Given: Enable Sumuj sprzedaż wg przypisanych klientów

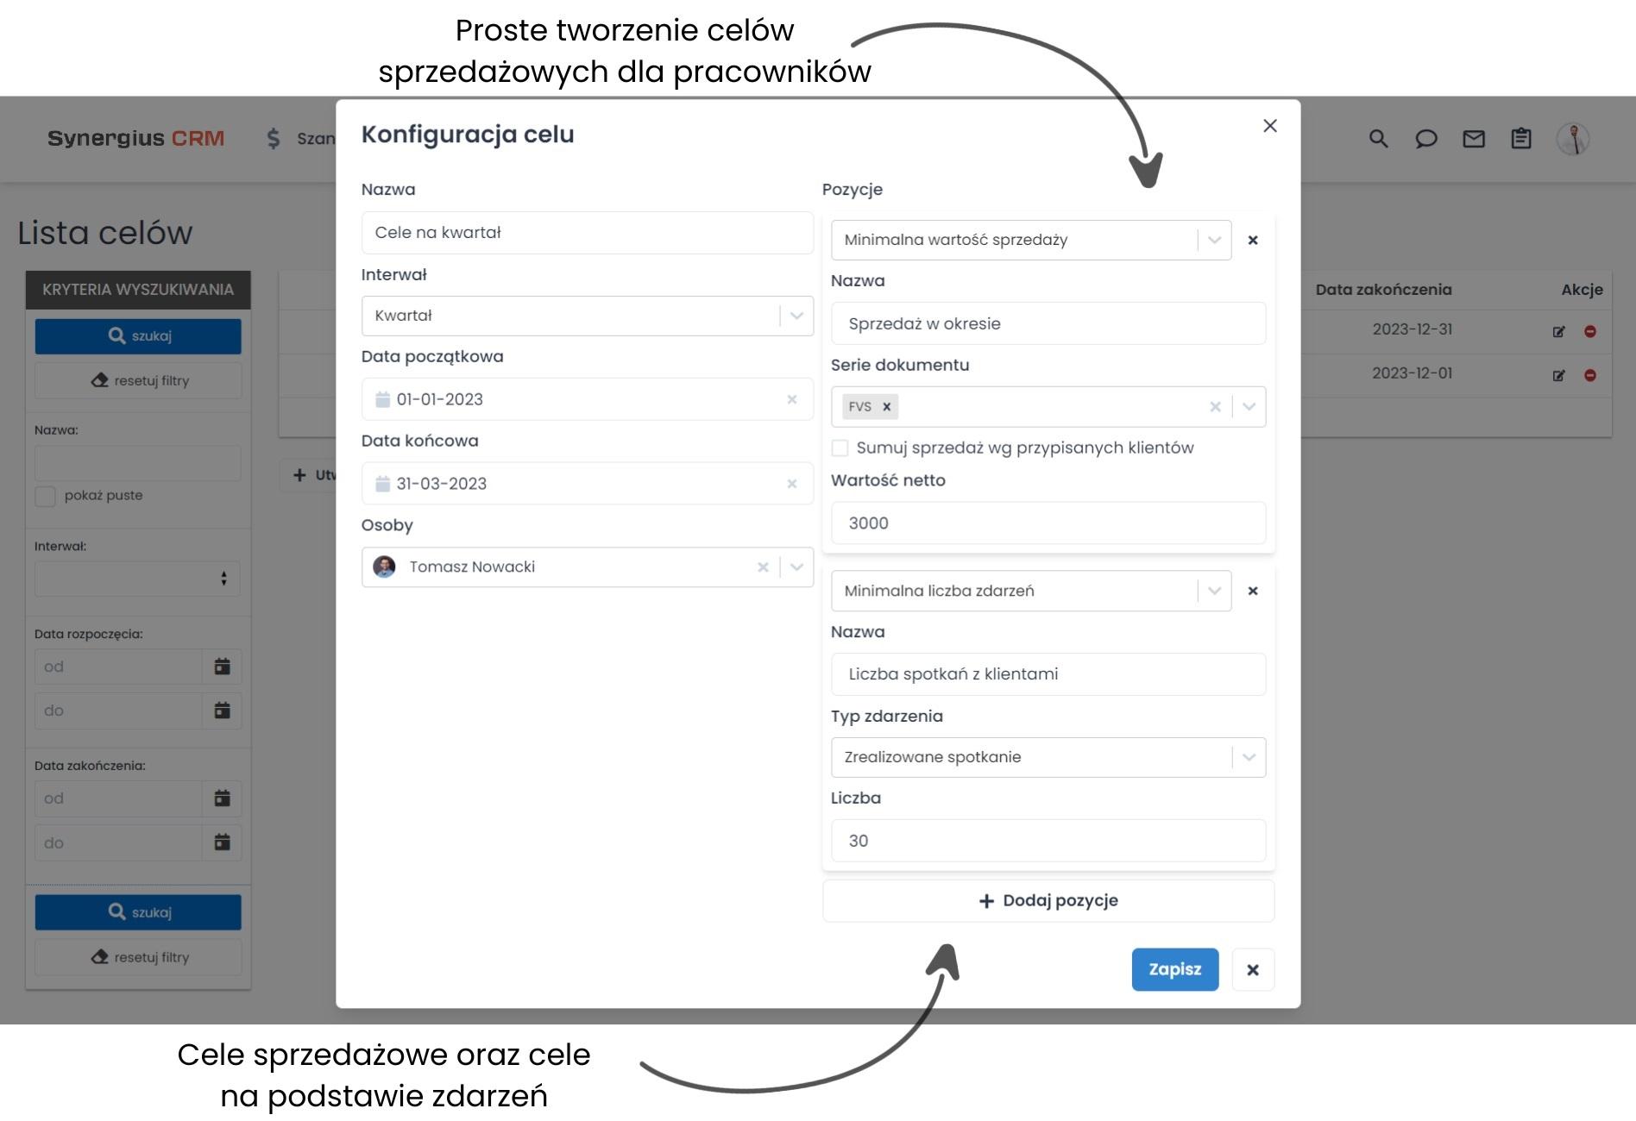Looking at the screenshot, I should (x=840, y=448).
